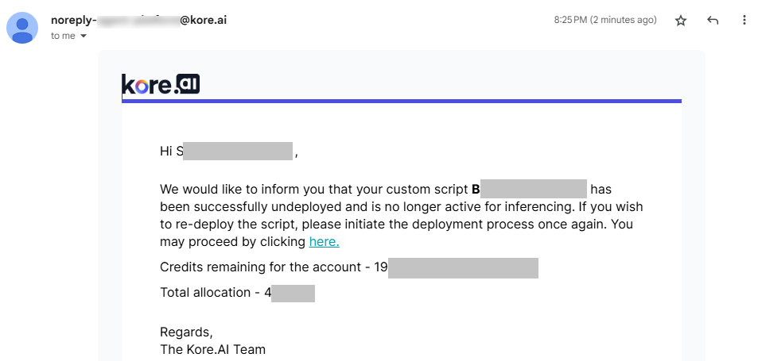Open the More options three-dot menu
This screenshot has height=361, width=758.
click(x=744, y=21)
